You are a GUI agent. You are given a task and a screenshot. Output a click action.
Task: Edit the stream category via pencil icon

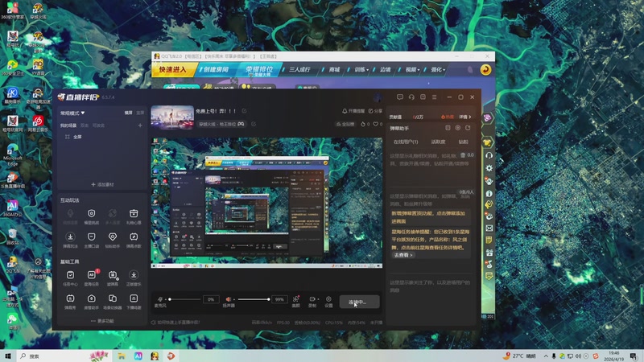(254, 124)
